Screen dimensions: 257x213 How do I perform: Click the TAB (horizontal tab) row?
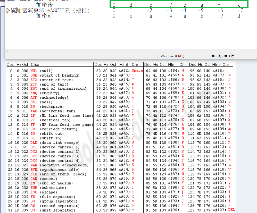tap(43, 111)
